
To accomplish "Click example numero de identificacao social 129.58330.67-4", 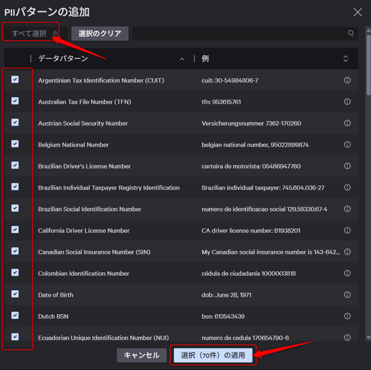I will coord(264,209).
